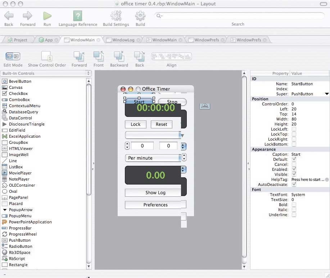Click the controls list vertical scrollbar
330x278 pixels.
pos(89,173)
